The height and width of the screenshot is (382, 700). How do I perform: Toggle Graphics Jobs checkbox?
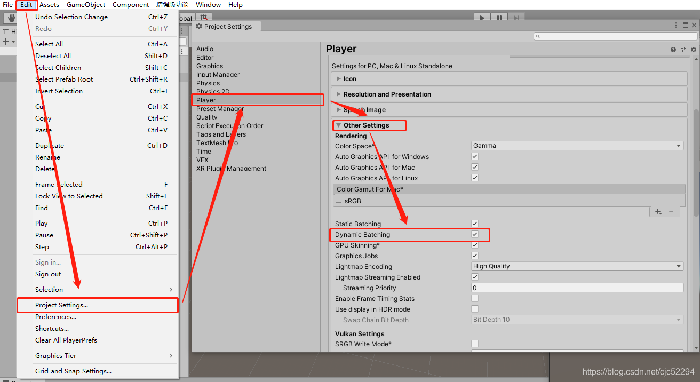pyautogui.click(x=475, y=256)
